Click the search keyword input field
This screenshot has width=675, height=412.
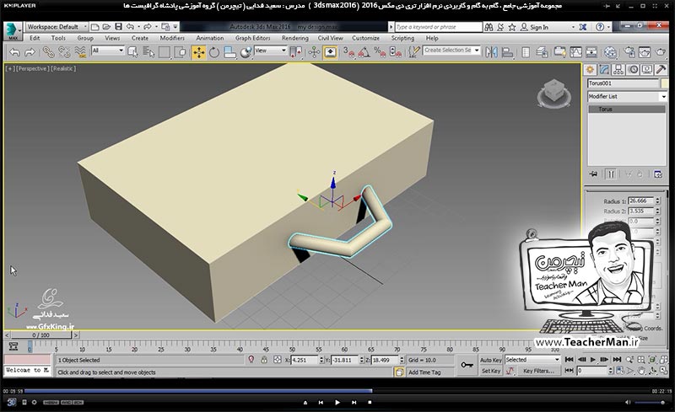coord(438,27)
